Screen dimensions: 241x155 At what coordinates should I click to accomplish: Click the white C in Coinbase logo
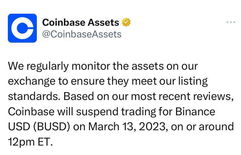(x=22, y=28)
